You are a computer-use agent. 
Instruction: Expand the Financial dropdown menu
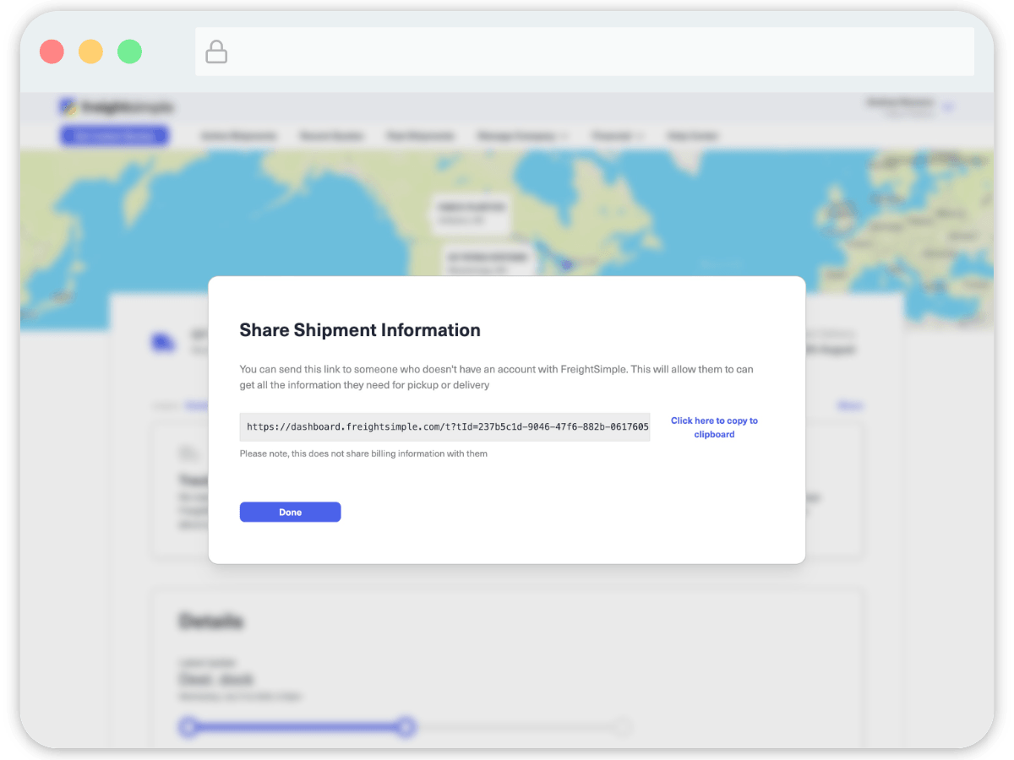[x=618, y=136]
